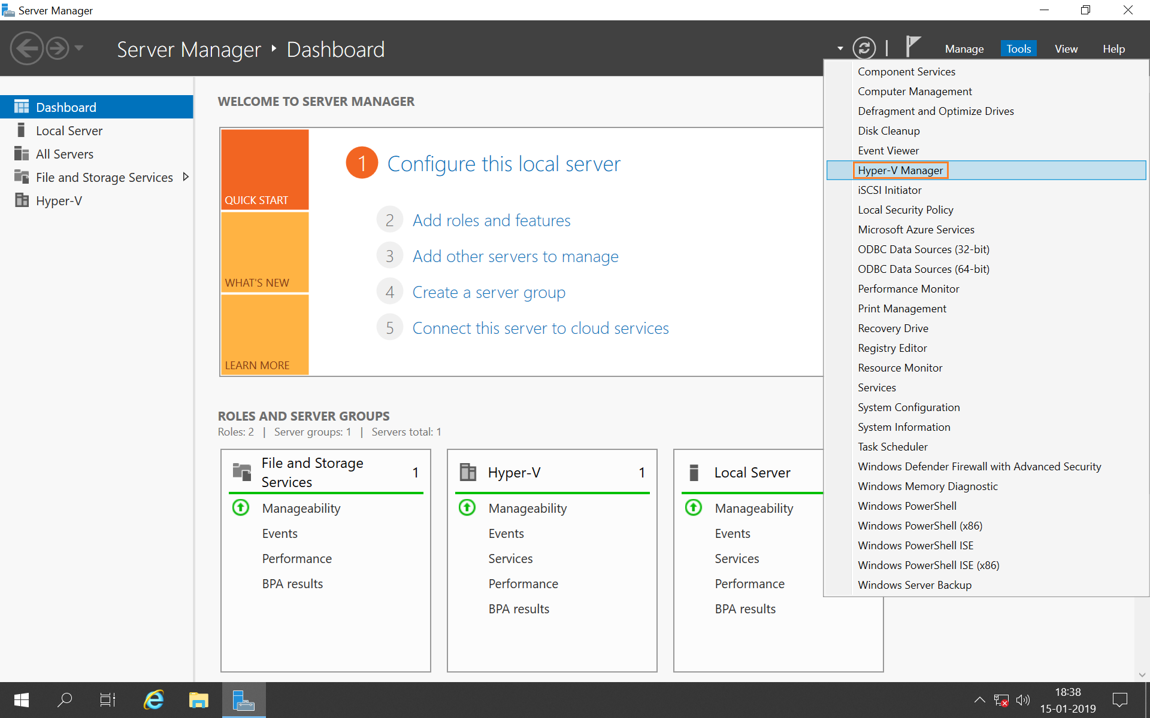Open the dropdown arrow beside refresh
This screenshot has height=718, width=1150.
click(x=840, y=48)
